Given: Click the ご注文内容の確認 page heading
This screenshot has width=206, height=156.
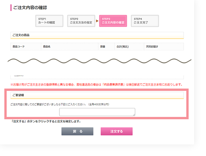Looking at the screenshot, I should 30,8.
